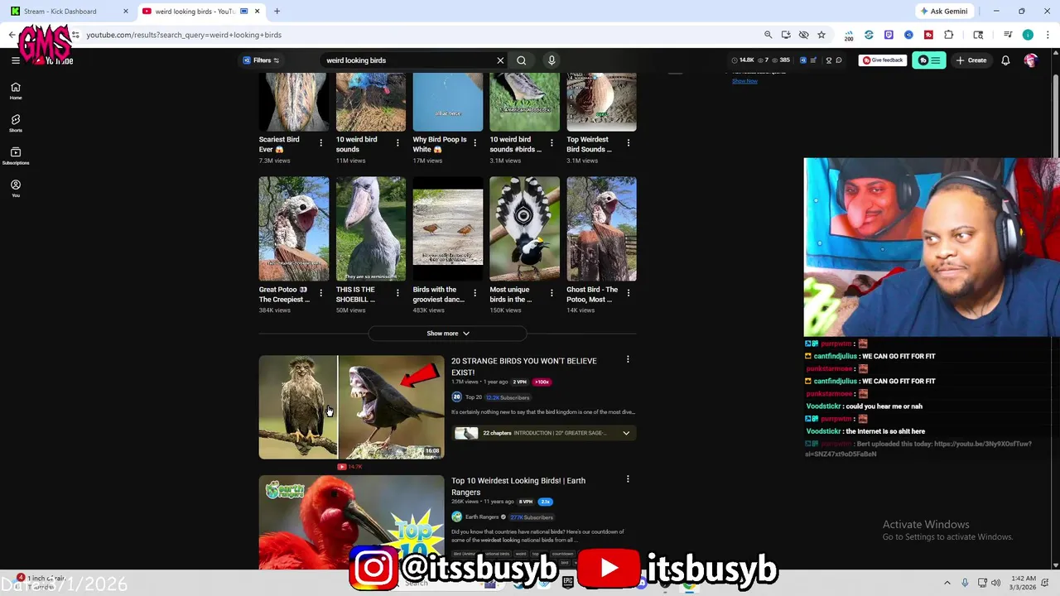Image resolution: width=1060 pixels, height=596 pixels.
Task: Open the account avatar menu
Action: 1030,60
